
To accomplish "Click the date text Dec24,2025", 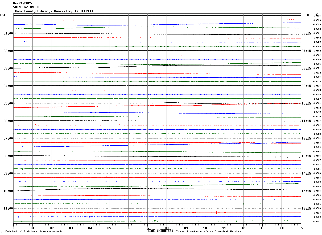I will tap(22, 3).
